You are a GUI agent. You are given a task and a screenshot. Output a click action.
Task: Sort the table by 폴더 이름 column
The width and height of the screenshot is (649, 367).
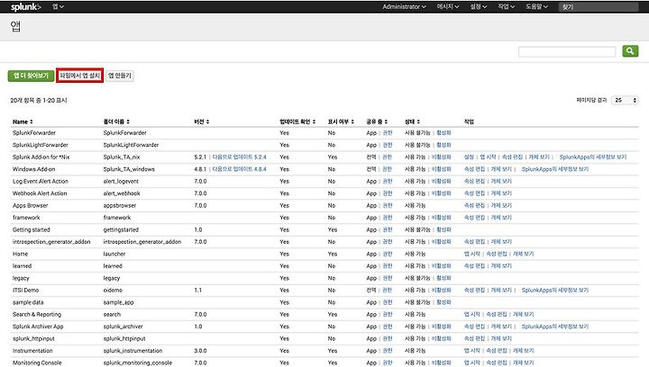[116, 121]
